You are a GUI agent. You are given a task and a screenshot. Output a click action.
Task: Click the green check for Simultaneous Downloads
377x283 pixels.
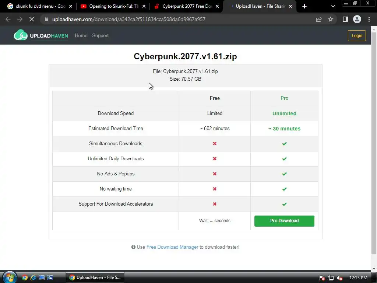tap(284, 144)
